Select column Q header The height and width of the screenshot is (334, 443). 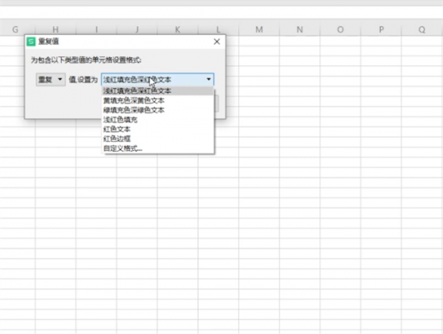(x=422, y=29)
